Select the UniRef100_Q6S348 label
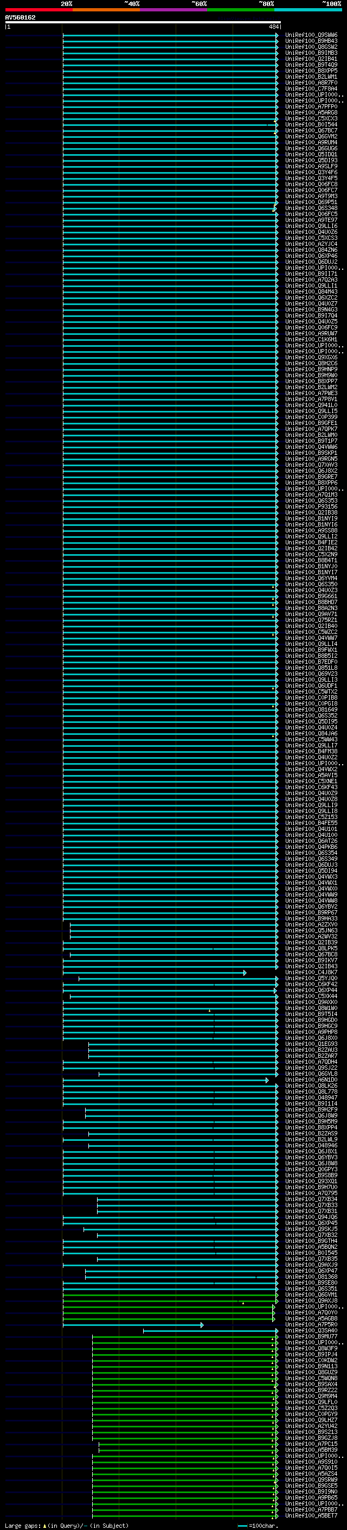The image size is (347, 1530). 311,208
